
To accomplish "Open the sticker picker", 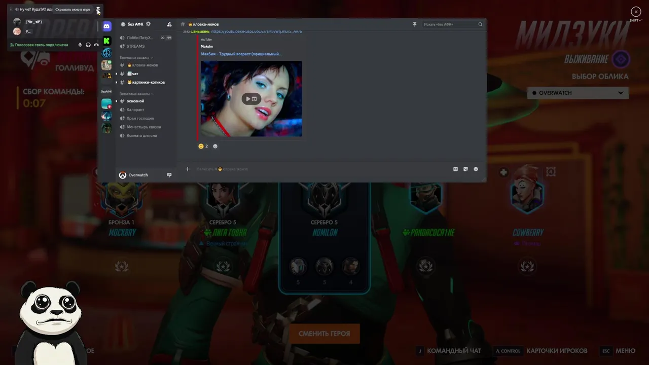I will (x=465, y=169).
